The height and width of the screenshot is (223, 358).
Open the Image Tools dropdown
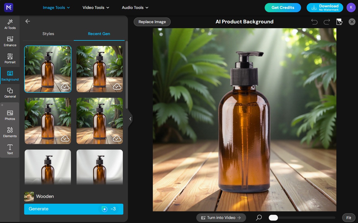click(56, 8)
